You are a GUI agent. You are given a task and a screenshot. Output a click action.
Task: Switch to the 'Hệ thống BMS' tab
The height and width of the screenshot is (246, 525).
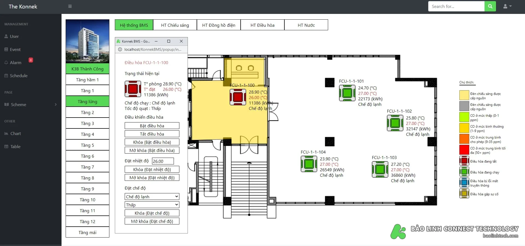point(134,25)
